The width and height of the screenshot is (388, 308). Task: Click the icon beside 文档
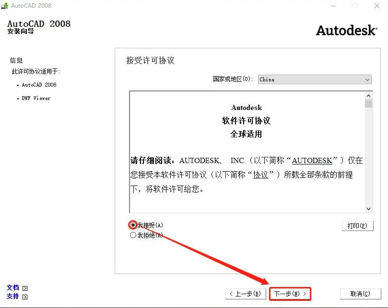point(25,288)
